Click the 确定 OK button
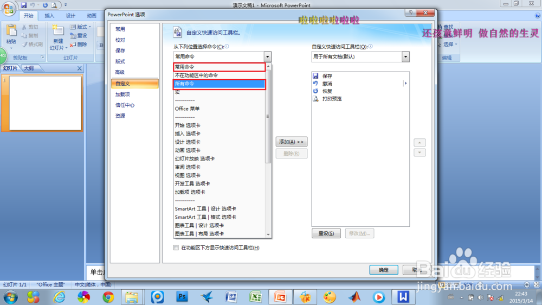This screenshot has height=305, width=542. [383, 270]
